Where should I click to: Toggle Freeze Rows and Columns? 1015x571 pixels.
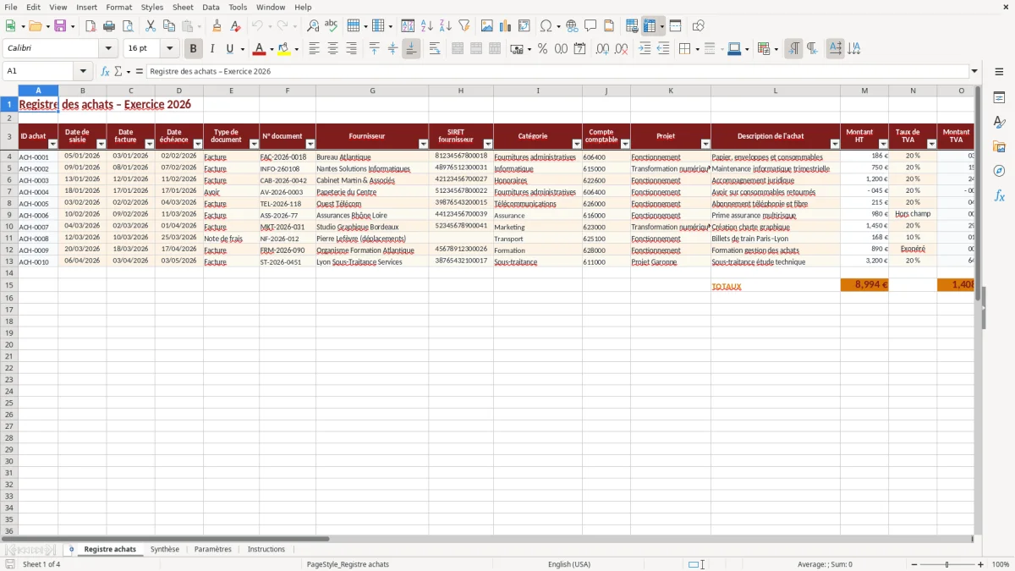pos(650,26)
